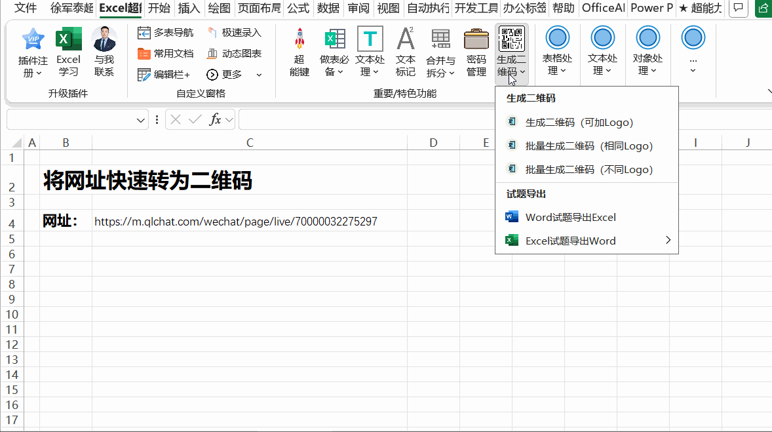Image resolution: width=772 pixels, height=432 pixels.
Task: Click the insert function fx button
Action: click(215, 120)
